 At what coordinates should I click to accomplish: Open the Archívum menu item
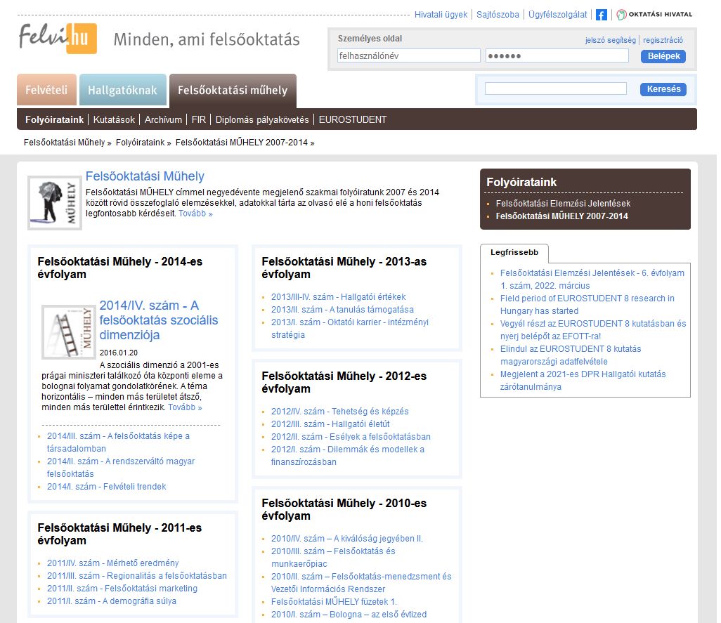tap(163, 119)
